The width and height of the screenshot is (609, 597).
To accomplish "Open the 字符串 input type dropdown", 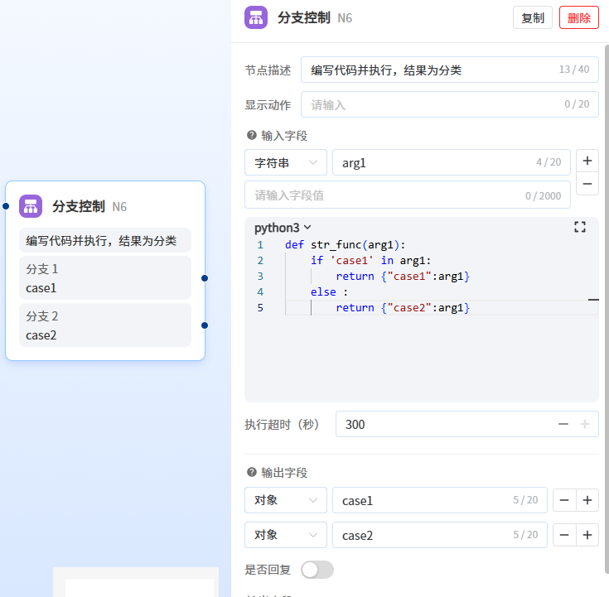I will [x=286, y=163].
